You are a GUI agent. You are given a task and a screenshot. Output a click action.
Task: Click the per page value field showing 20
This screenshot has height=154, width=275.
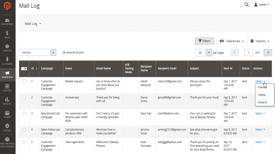click(x=200, y=53)
